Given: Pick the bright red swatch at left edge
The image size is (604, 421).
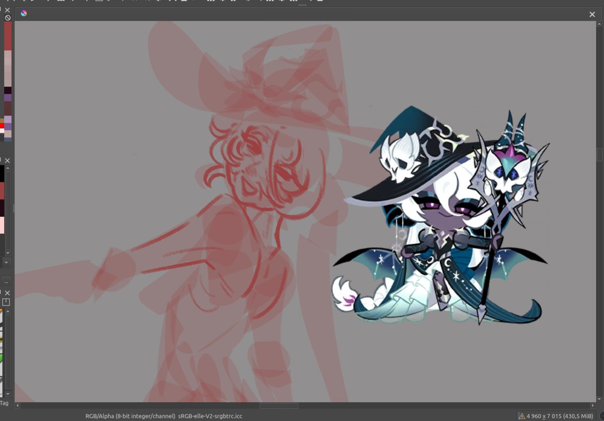Looking at the screenshot, I should [x=2, y=125].
